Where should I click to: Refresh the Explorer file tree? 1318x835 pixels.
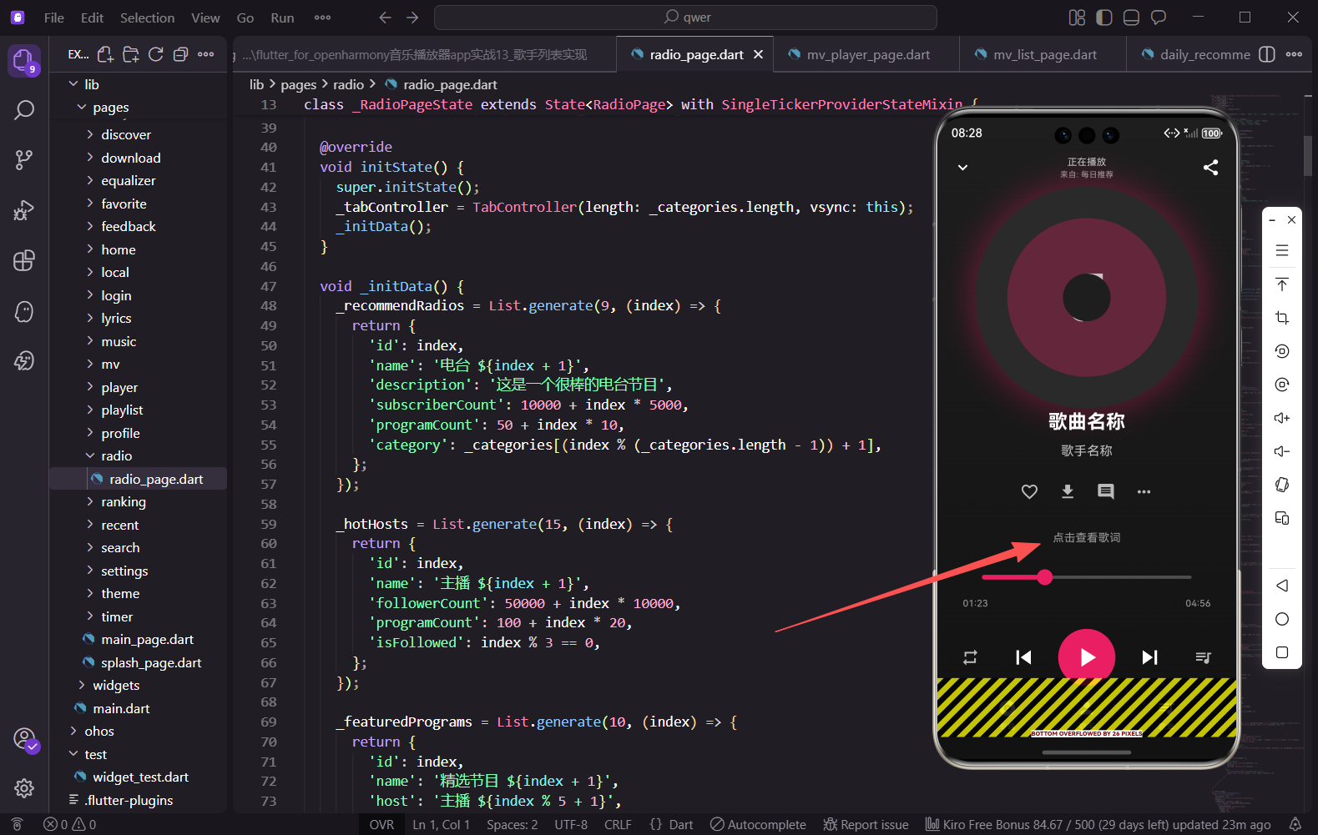[156, 54]
